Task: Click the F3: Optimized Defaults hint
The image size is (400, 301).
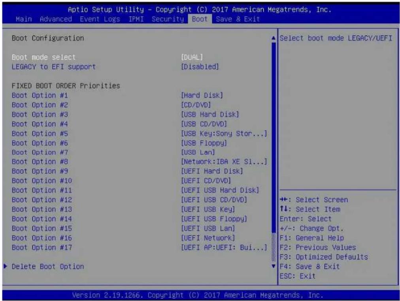Action: click(x=324, y=257)
